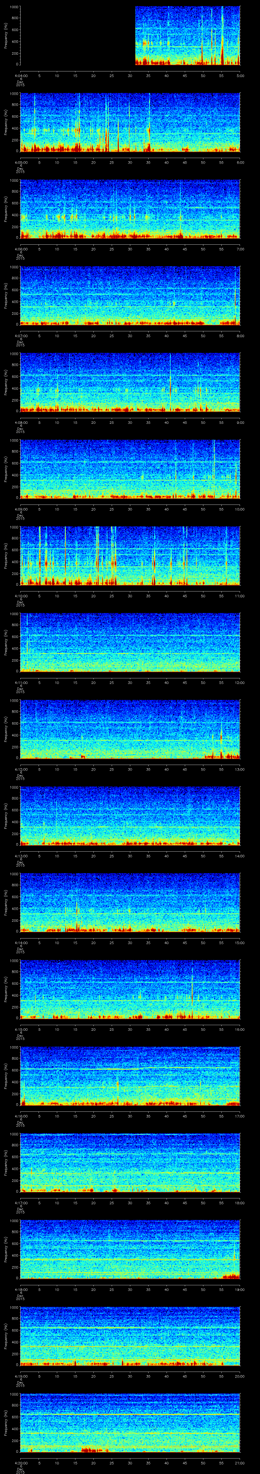Click Frequency (Hz) axis label of 4:05:00 panel
Image resolution: width=260 pixels, height=1474 pixels.
(x=6, y=122)
